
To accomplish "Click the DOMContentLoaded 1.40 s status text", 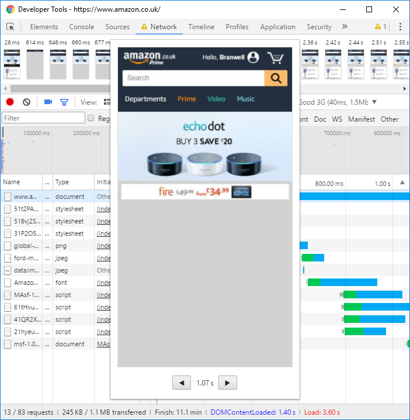I will click(x=253, y=412).
